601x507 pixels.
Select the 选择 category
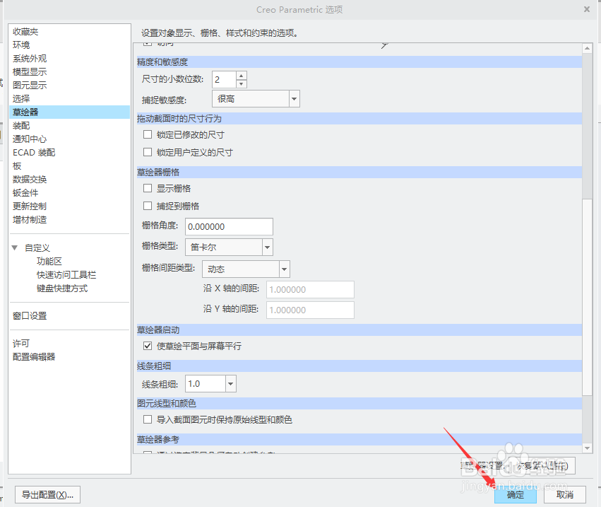[x=21, y=98]
